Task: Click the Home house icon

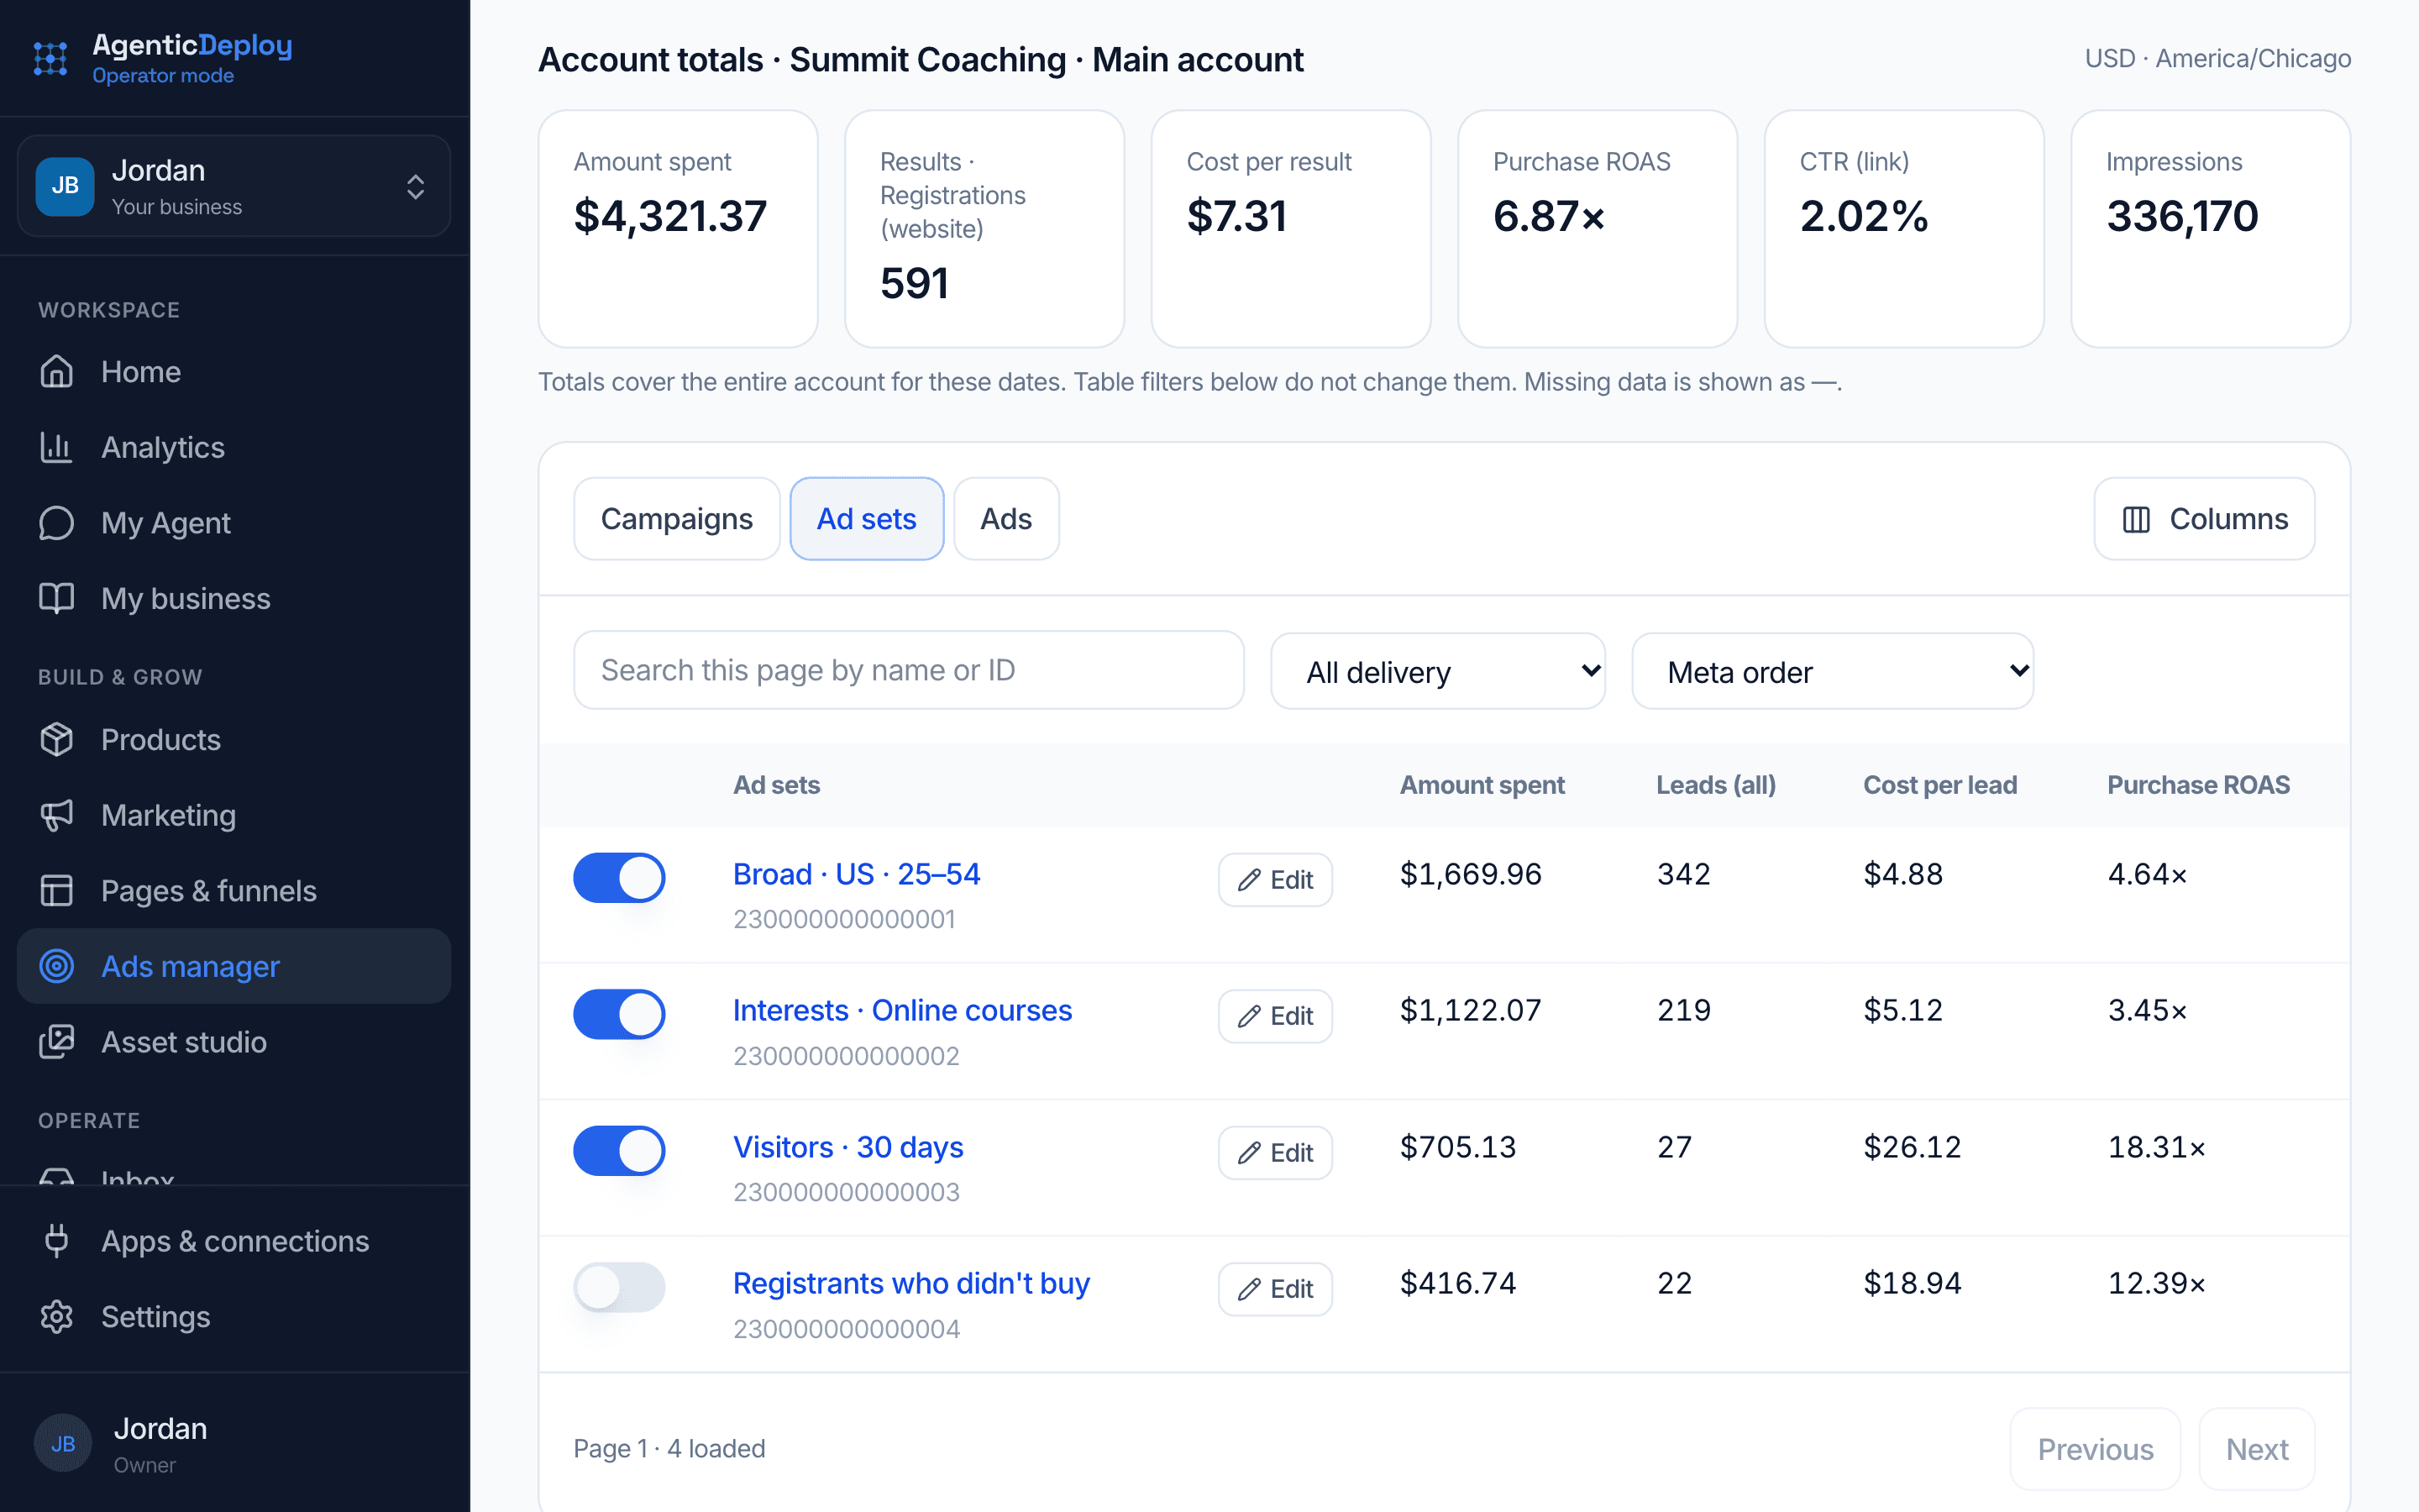Action: [57, 372]
